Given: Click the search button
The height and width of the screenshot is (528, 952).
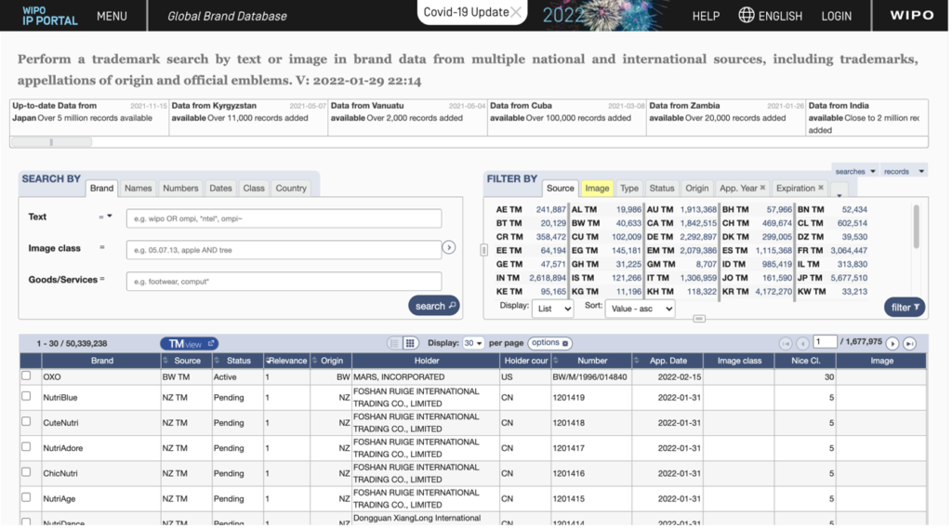Looking at the screenshot, I should point(433,306).
